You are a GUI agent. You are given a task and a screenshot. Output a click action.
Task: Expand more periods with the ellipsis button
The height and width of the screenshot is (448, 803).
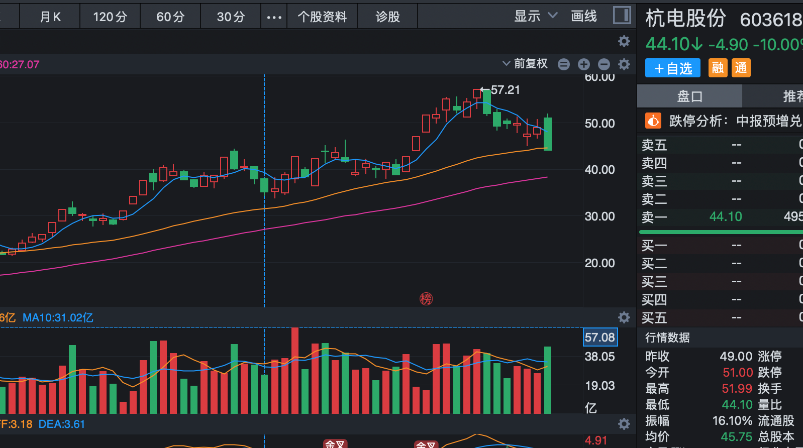tap(274, 17)
